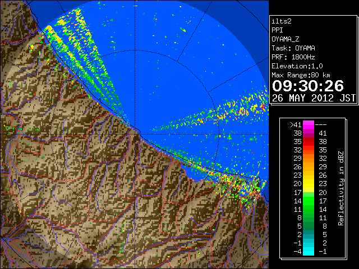Click the timestamp '09:30:26'
Viewport: 359px width, 269px height.
308,86
